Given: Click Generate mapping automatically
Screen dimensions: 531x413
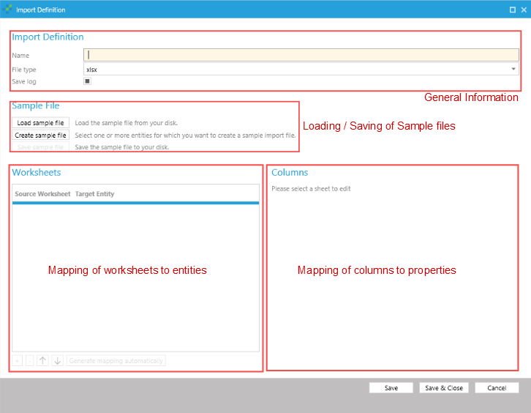Looking at the screenshot, I should click(x=116, y=360).
